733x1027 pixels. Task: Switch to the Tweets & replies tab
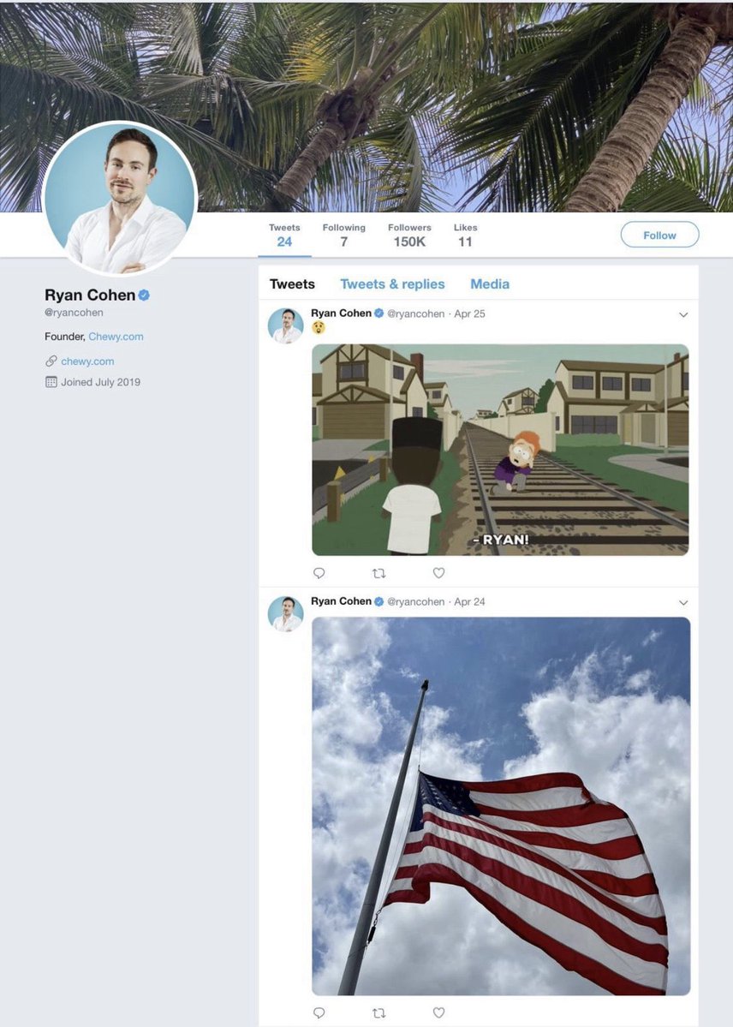coord(392,284)
